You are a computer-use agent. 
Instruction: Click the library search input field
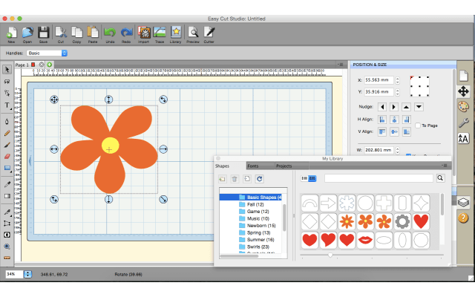[379, 178]
